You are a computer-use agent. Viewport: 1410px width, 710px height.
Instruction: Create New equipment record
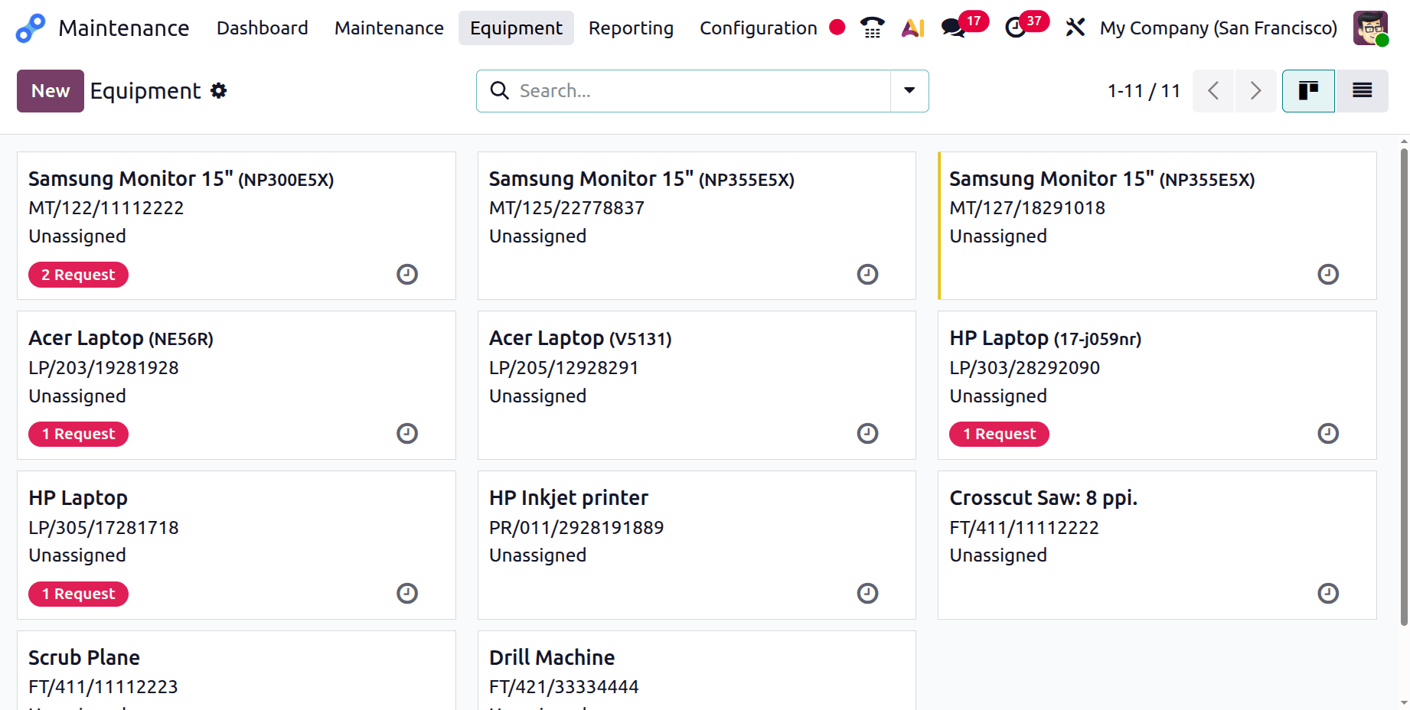click(51, 91)
